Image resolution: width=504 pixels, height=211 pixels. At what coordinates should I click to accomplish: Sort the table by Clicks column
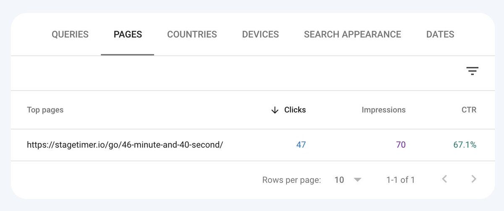[x=295, y=110]
